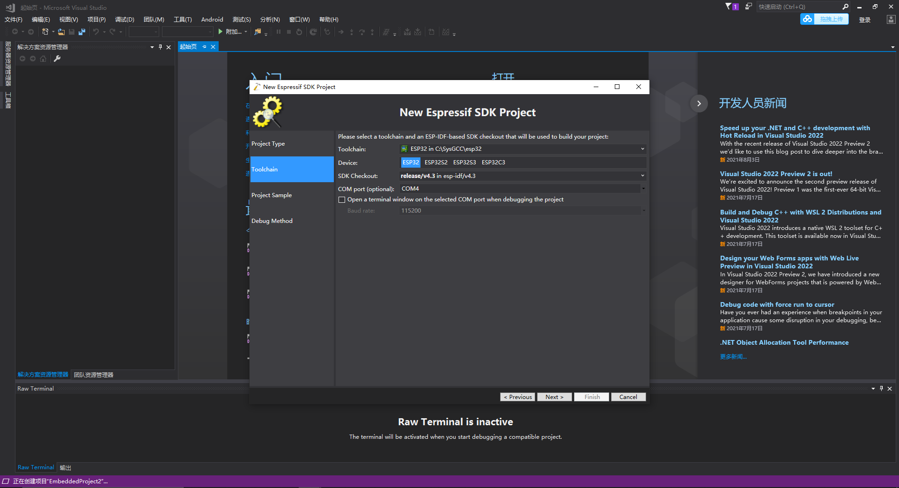The width and height of the screenshot is (899, 488).
Task: Click the Cancel button in the wizard
Action: pyautogui.click(x=628, y=397)
